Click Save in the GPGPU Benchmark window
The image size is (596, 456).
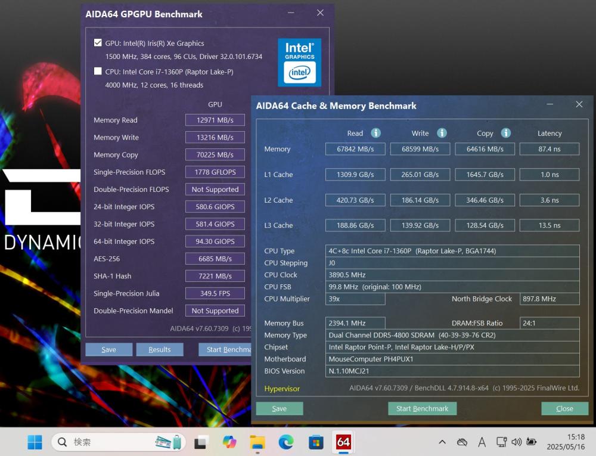point(108,349)
